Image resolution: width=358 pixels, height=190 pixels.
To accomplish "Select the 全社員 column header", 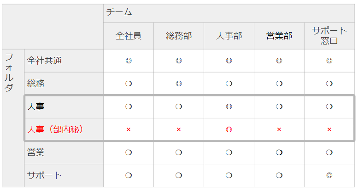I will coord(129,36).
